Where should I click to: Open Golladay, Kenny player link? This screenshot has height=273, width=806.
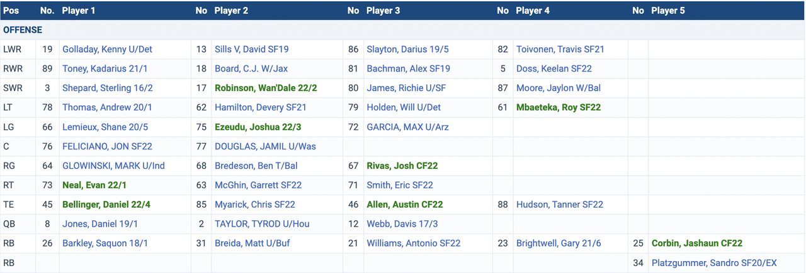(107, 49)
